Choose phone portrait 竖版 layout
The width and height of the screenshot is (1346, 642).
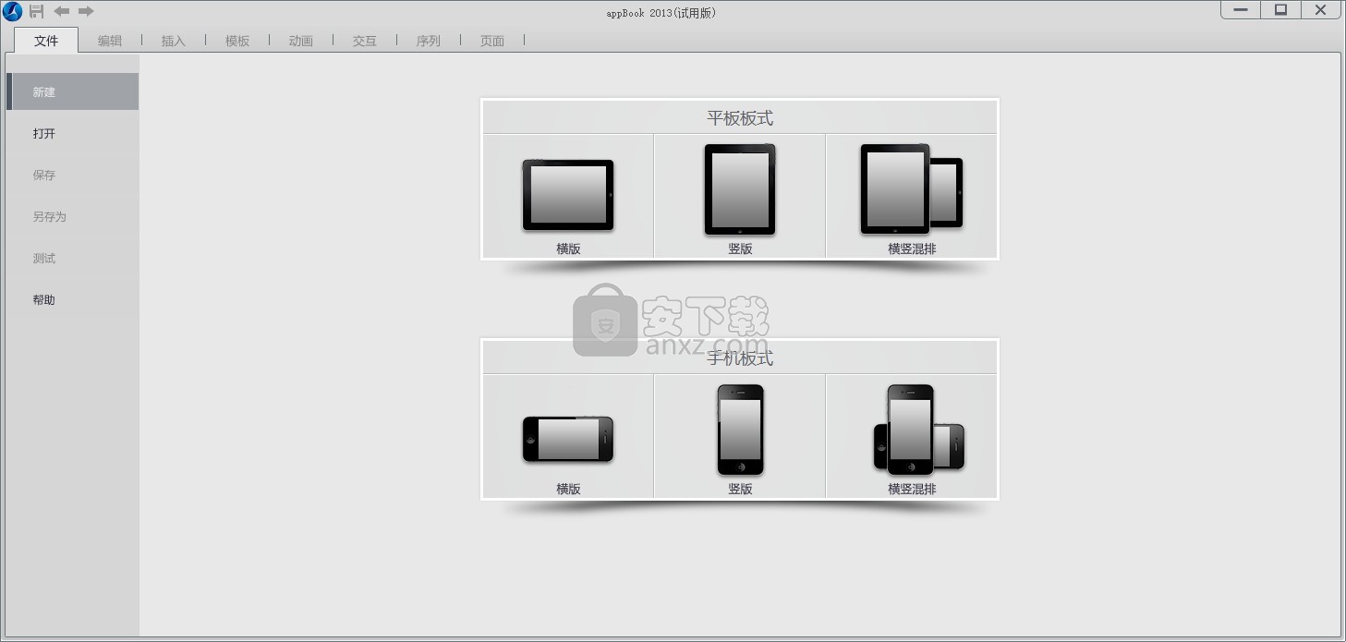click(x=740, y=436)
